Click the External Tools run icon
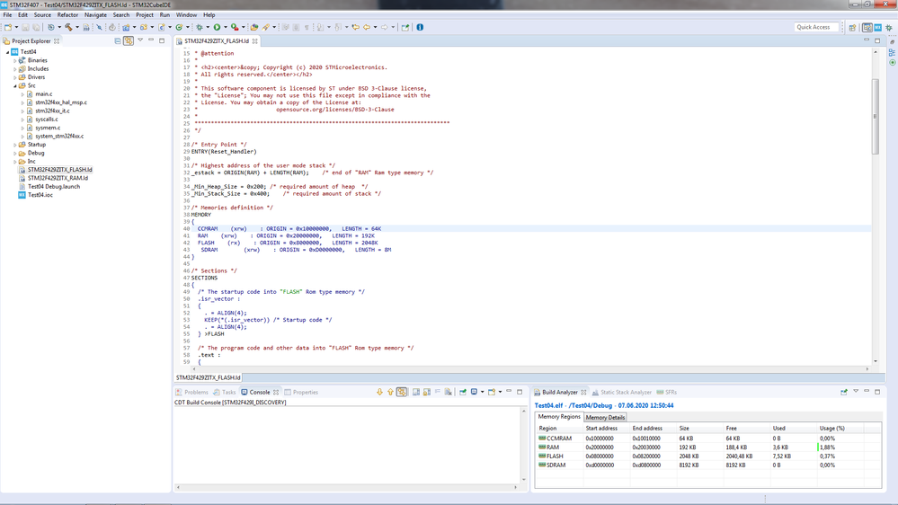Screen dimensions: 898x505 pyautogui.click(x=235, y=27)
